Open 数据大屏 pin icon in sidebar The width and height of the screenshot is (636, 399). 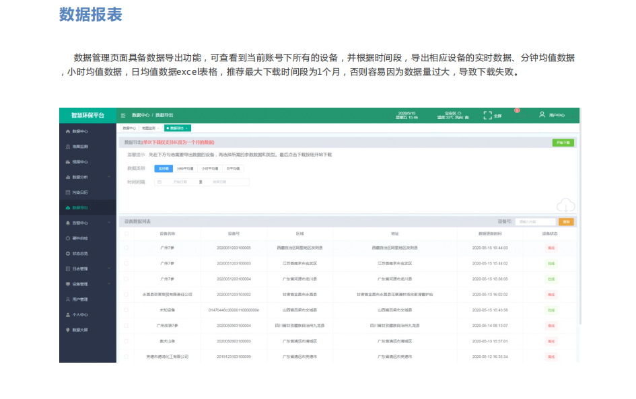[68, 330]
